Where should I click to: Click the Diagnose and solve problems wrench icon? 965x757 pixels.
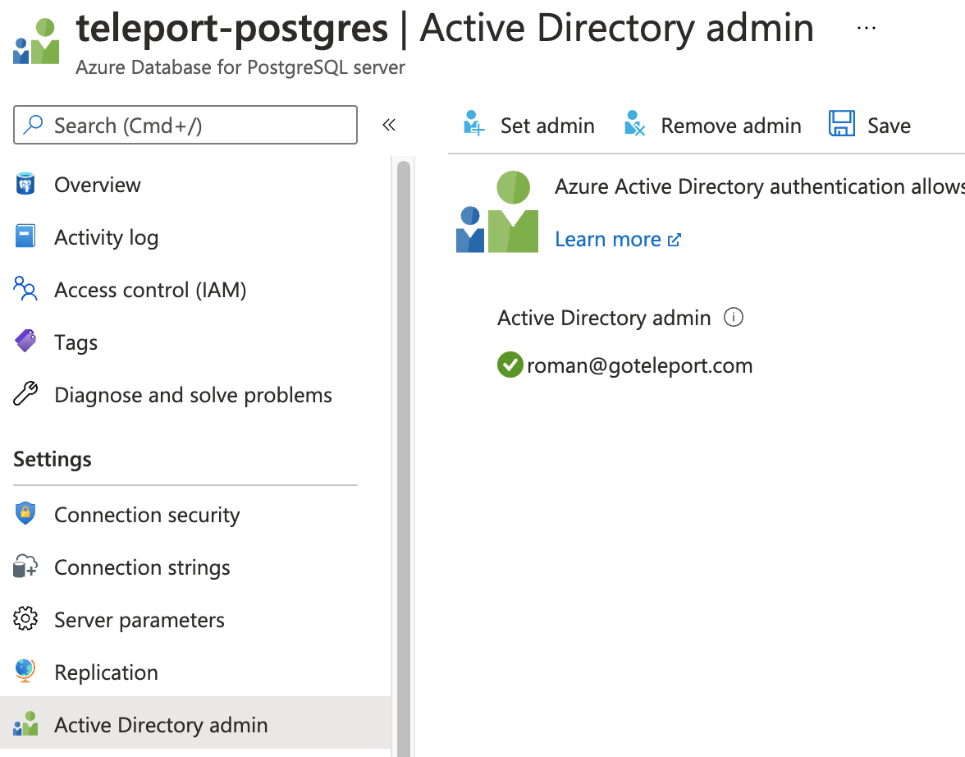tap(25, 394)
